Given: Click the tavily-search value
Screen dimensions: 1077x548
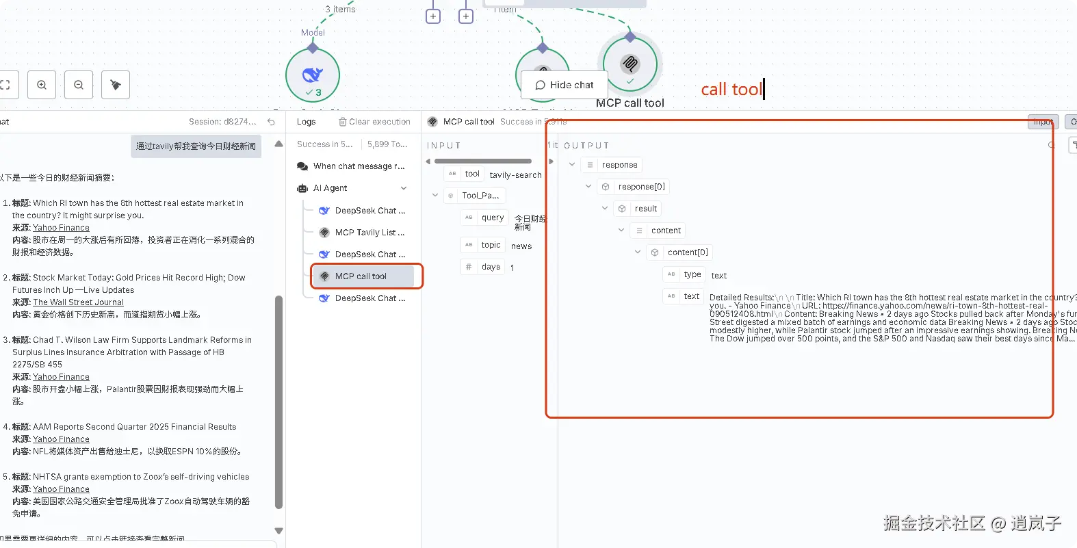Looking at the screenshot, I should (x=515, y=175).
